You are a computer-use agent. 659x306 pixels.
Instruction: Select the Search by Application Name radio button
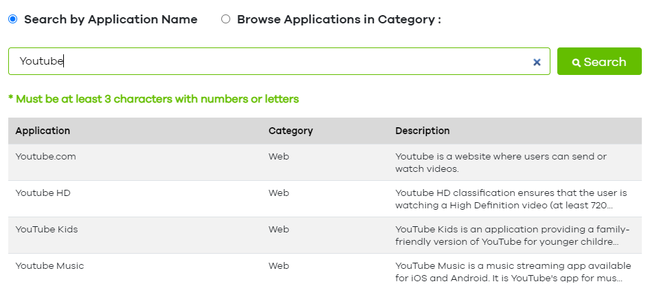12,19
